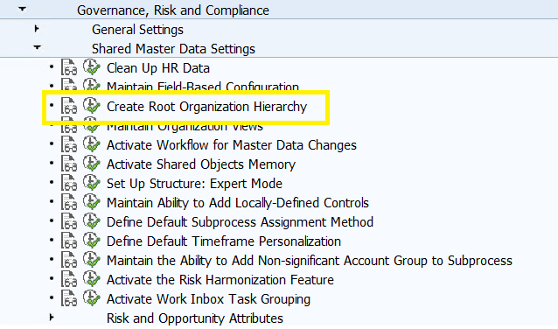Select Activate Shared Objects Memory entry

pos(201,164)
